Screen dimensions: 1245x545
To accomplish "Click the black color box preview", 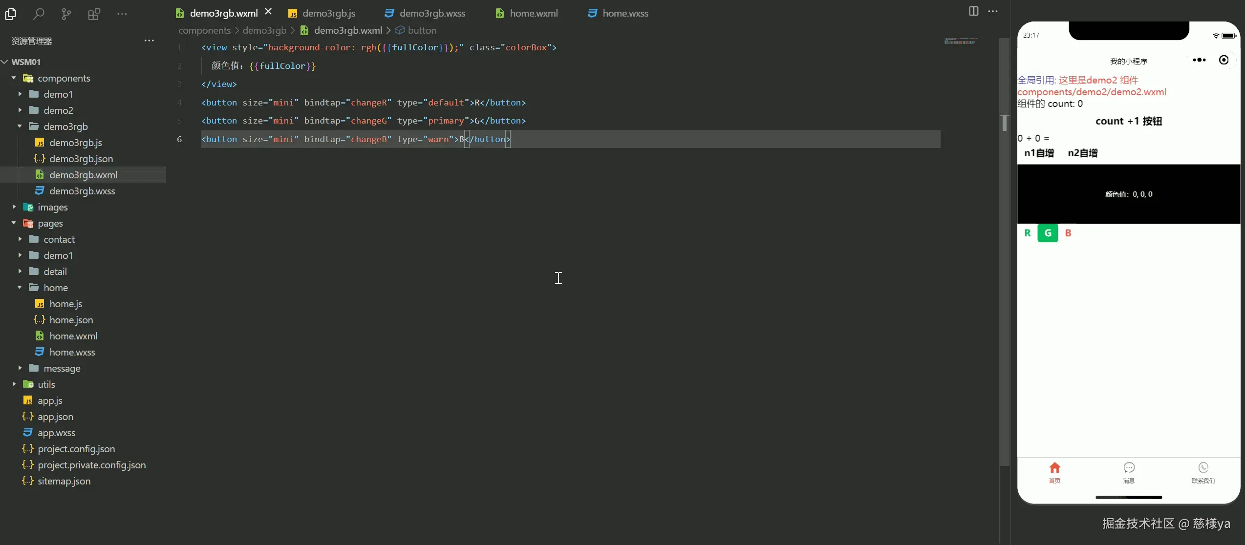I will pyautogui.click(x=1128, y=194).
